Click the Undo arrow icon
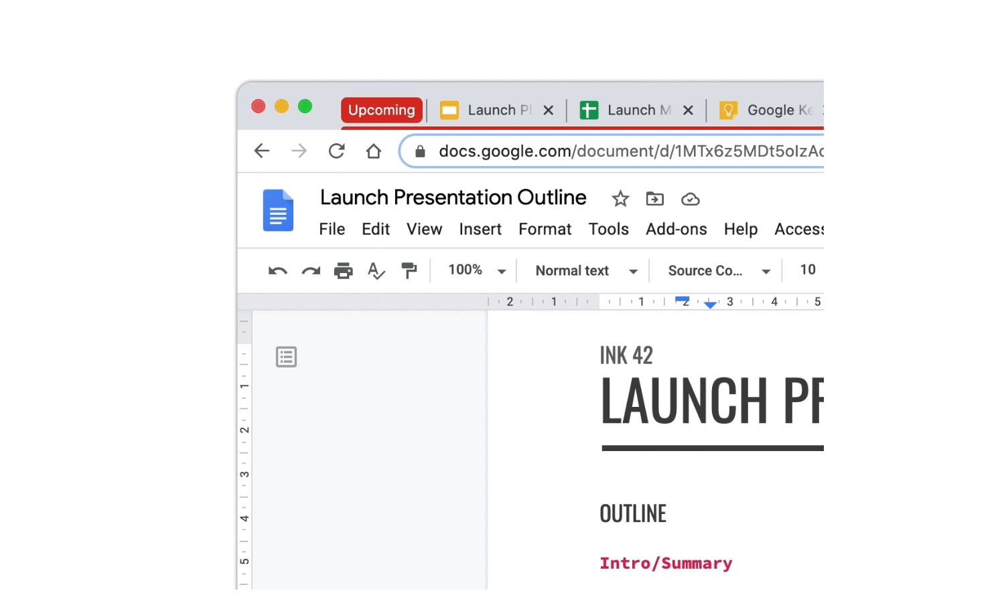 pos(278,270)
